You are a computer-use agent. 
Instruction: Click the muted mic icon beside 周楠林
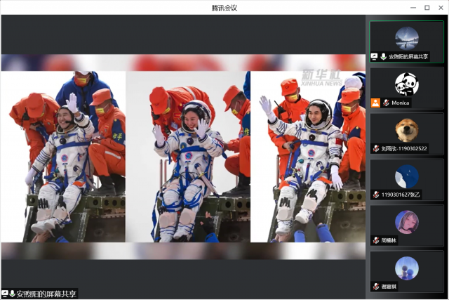[376, 240]
